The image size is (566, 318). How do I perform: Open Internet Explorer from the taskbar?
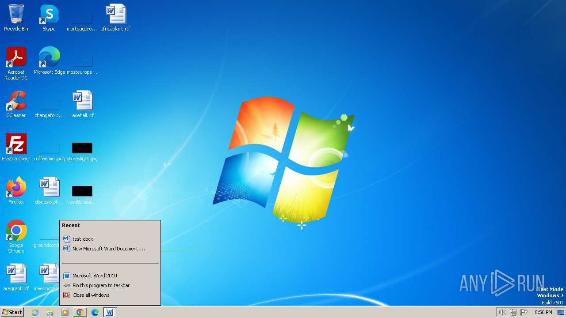coord(35,312)
